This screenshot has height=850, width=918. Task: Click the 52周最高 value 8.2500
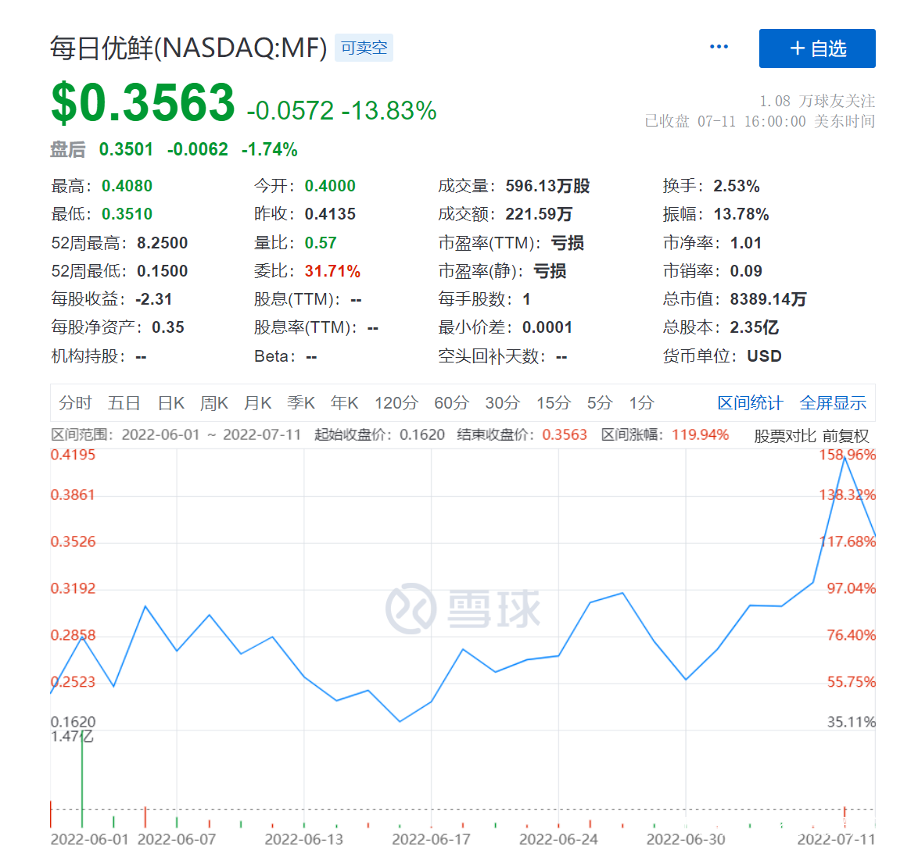pyautogui.click(x=162, y=243)
